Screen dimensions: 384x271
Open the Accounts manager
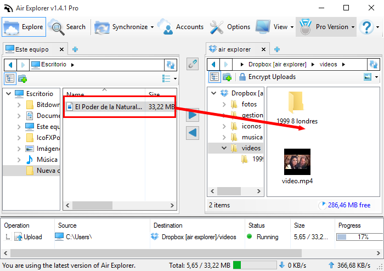[180, 27]
